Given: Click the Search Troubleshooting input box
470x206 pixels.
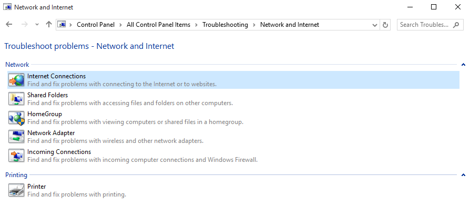Looking at the screenshot, I should (x=430, y=25).
